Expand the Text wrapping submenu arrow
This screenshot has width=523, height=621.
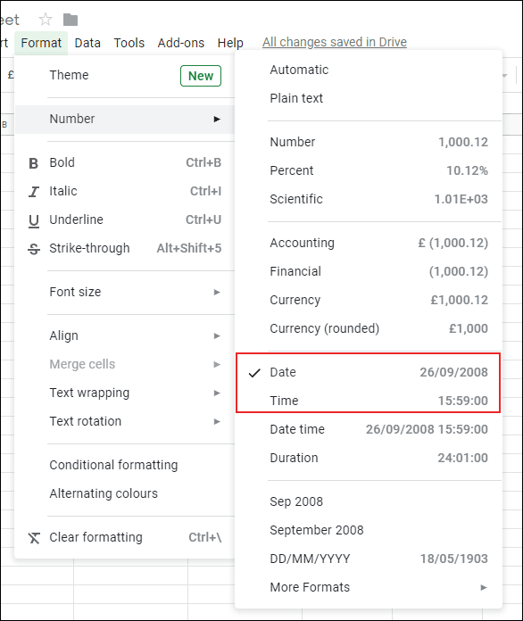point(217,393)
